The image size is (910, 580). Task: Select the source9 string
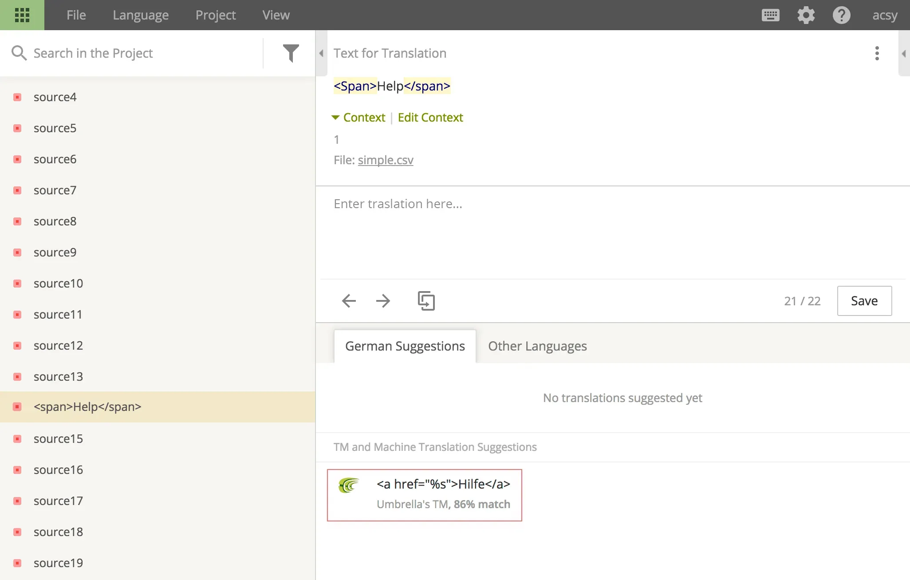click(158, 252)
